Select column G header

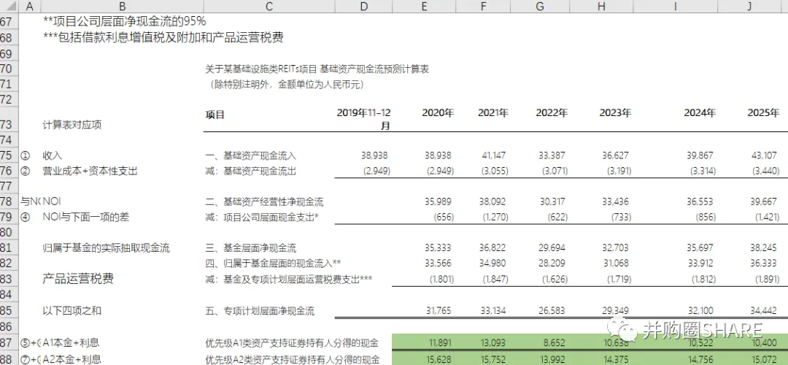point(540,7)
